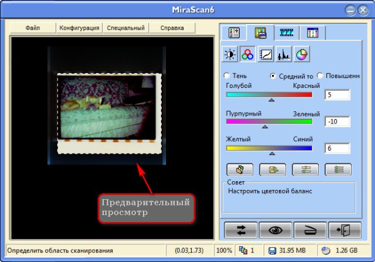The height and width of the screenshot is (262, 375).
Task: Enable the Повышенн radio option
Action: pos(320,76)
